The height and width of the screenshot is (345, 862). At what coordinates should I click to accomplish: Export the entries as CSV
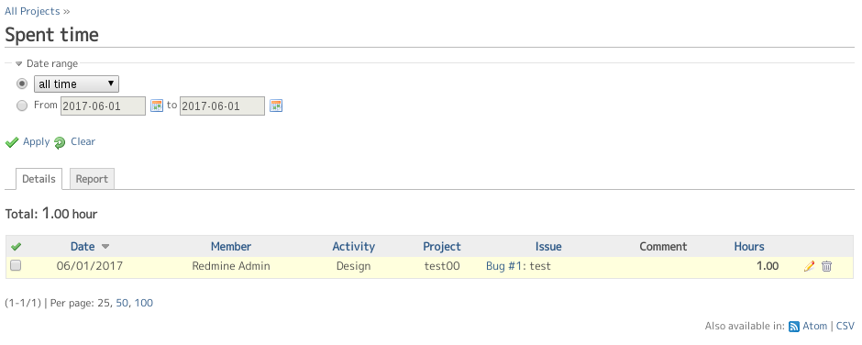pos(845,326)
